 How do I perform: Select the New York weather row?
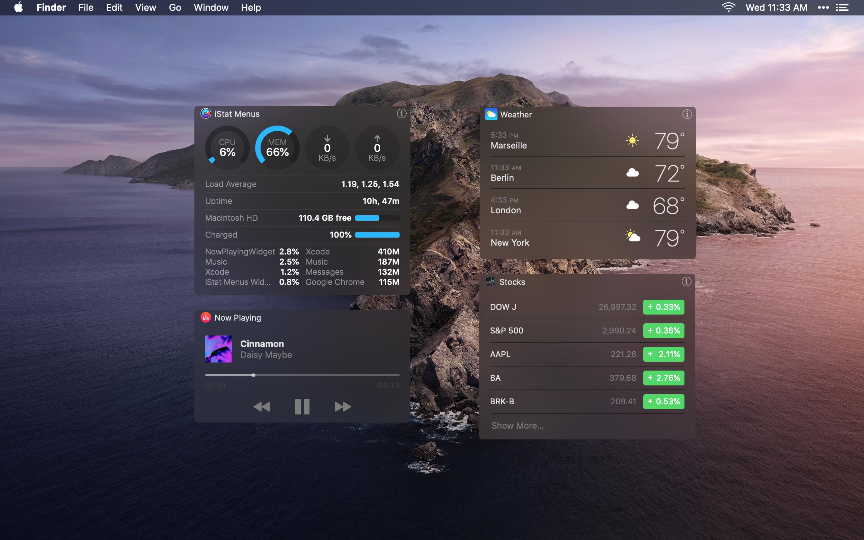tap(588, 238)
